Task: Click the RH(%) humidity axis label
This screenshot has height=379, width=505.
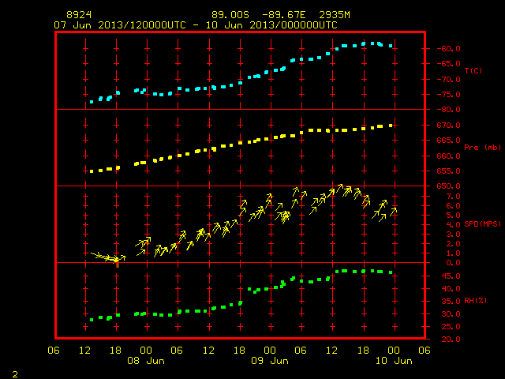Action: [475, 301]
